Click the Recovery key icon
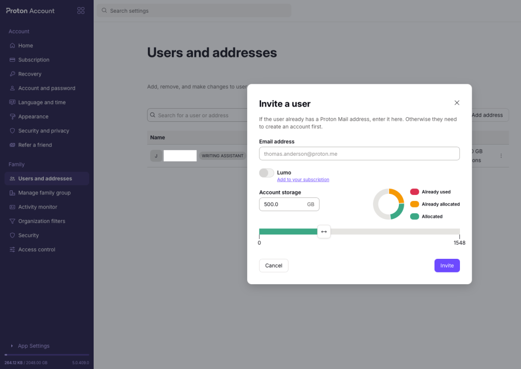 tap(12, 74)
